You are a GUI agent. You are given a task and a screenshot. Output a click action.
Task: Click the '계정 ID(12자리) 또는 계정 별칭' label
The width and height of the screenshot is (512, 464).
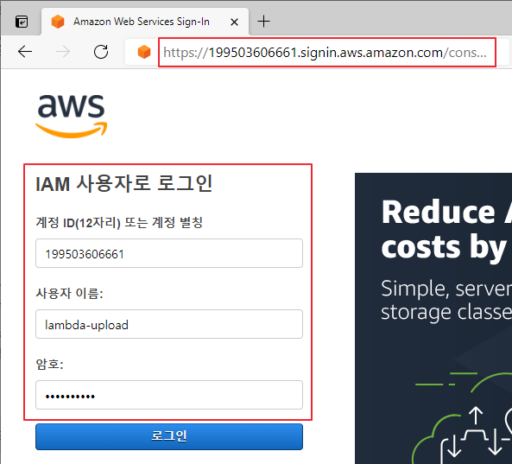click(x=119, y=223)
